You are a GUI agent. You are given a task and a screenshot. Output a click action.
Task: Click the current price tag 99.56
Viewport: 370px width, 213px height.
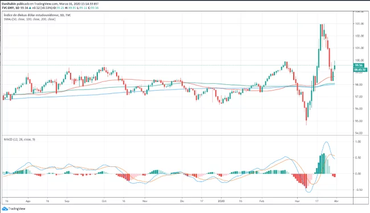359,65
